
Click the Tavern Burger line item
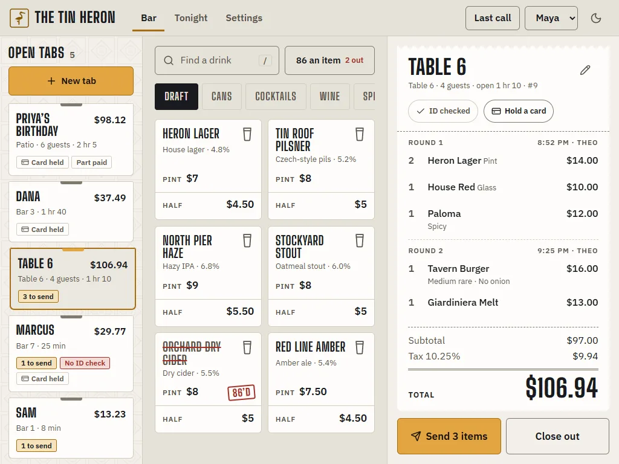[503, 275]
